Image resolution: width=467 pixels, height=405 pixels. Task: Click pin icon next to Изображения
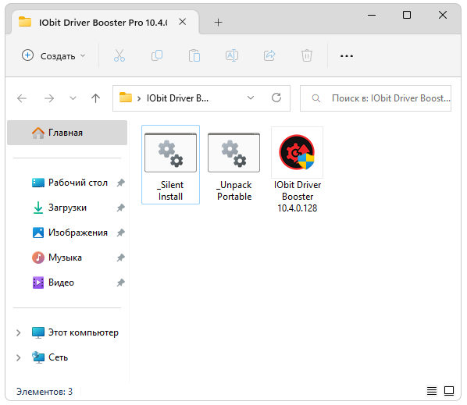click(x=120, y=233)
